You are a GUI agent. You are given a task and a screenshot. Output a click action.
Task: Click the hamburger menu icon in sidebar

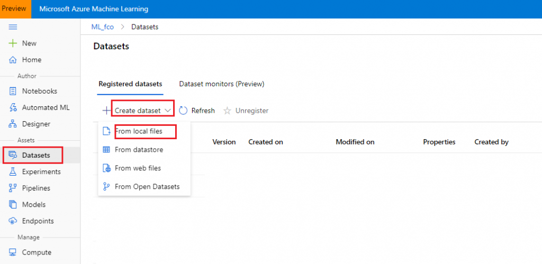13,27
